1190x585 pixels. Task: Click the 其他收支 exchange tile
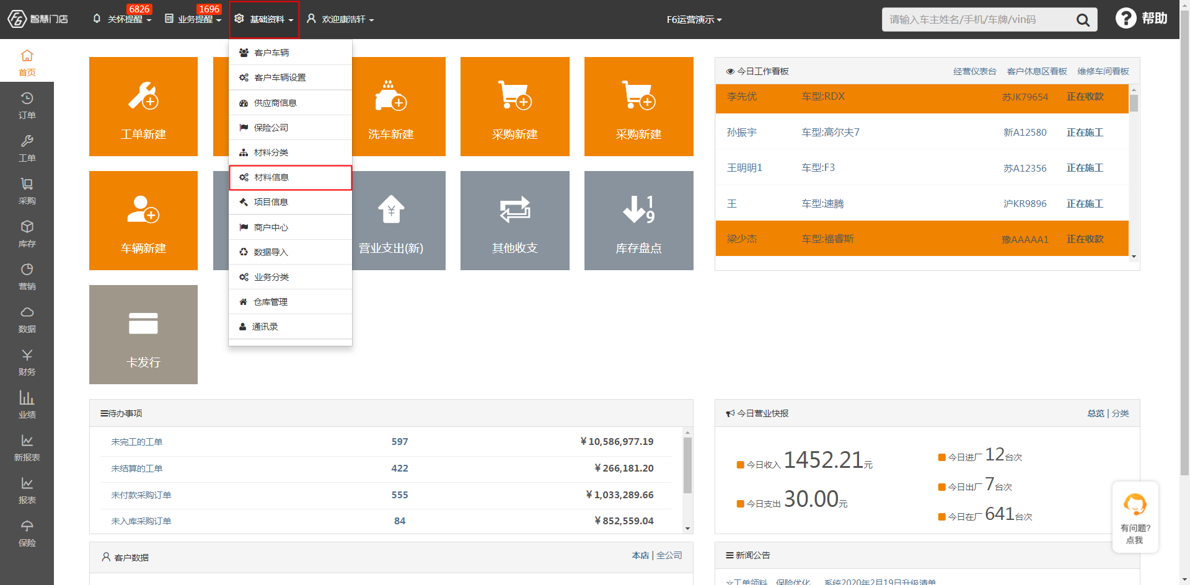pos(515,221)
